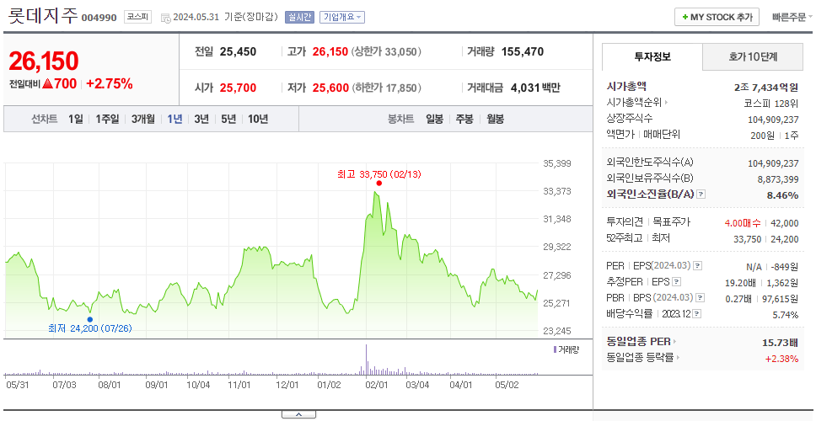Click the 하한가 17,850 text
The width and height of the screenshot is (816, 421).
coord(386,88)
